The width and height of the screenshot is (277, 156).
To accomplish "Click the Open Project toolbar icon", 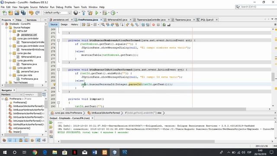I will click(x=17, y=13).
